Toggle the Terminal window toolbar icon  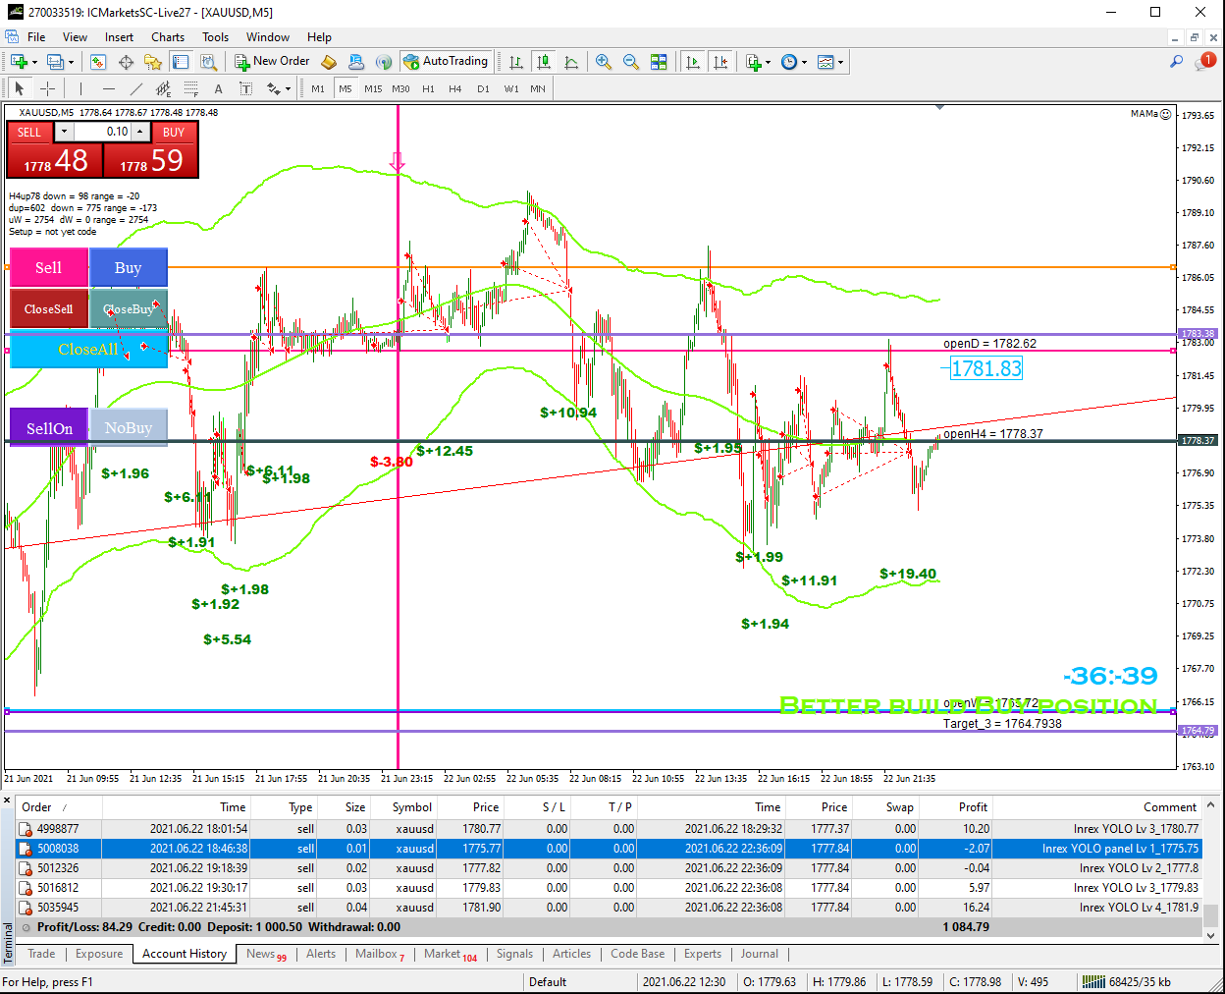click(x=181, y=62)
